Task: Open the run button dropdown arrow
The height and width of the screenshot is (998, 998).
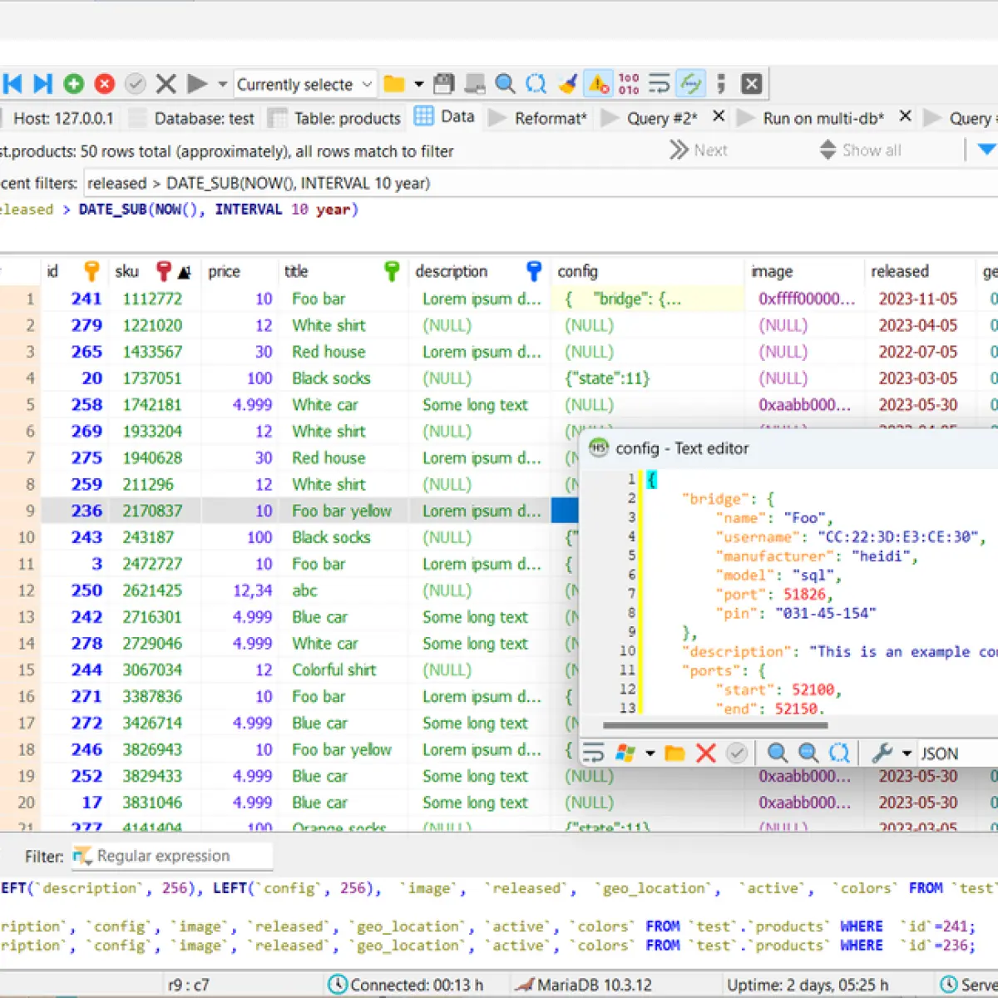Action: click(x=222, y=84)
